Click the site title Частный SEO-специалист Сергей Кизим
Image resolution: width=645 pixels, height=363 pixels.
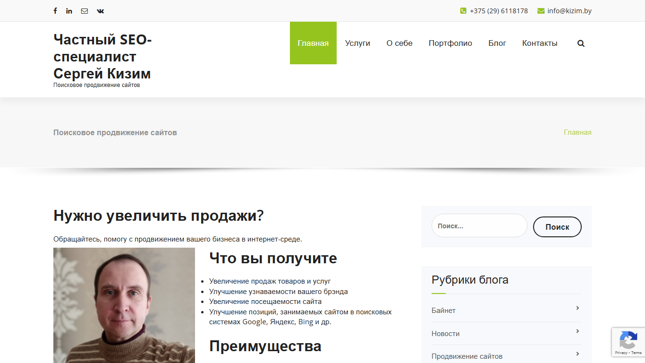tap(102, 57)
